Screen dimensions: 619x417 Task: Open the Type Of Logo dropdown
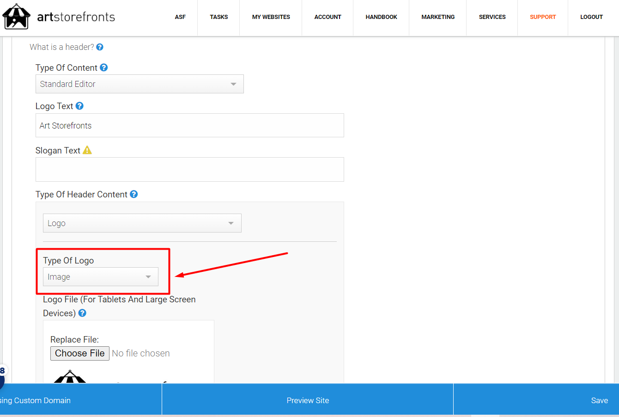(x=100, y=276)
